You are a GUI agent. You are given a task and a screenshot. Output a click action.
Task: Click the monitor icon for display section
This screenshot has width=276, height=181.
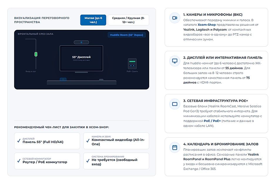pos(175,61)
